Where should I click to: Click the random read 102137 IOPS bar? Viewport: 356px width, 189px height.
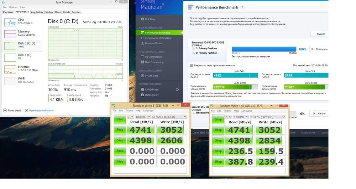(235, 87)
